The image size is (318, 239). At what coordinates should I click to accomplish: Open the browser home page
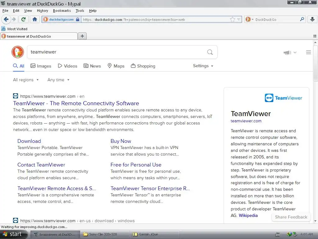[35, 19]
